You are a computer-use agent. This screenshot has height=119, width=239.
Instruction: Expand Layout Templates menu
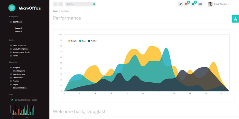(x=11, y=49)
